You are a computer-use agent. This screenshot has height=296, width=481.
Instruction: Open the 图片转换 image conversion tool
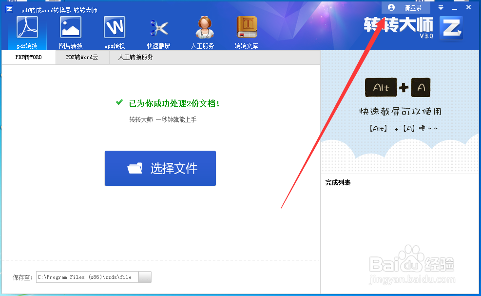(71, 33)
